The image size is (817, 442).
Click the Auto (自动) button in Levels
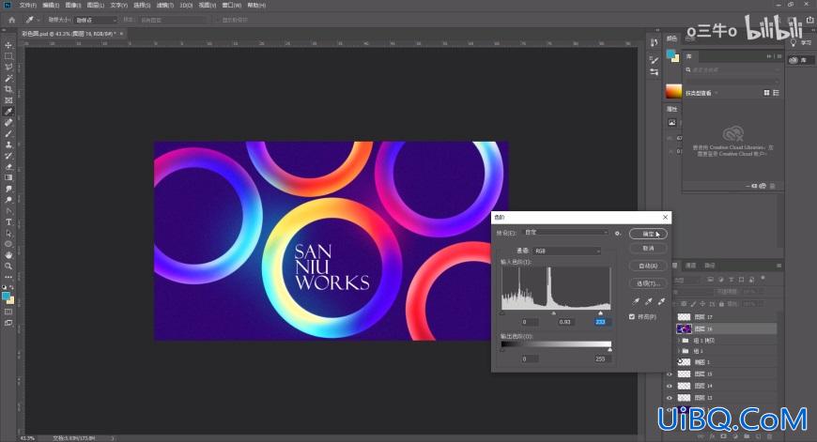pos(648,266)
